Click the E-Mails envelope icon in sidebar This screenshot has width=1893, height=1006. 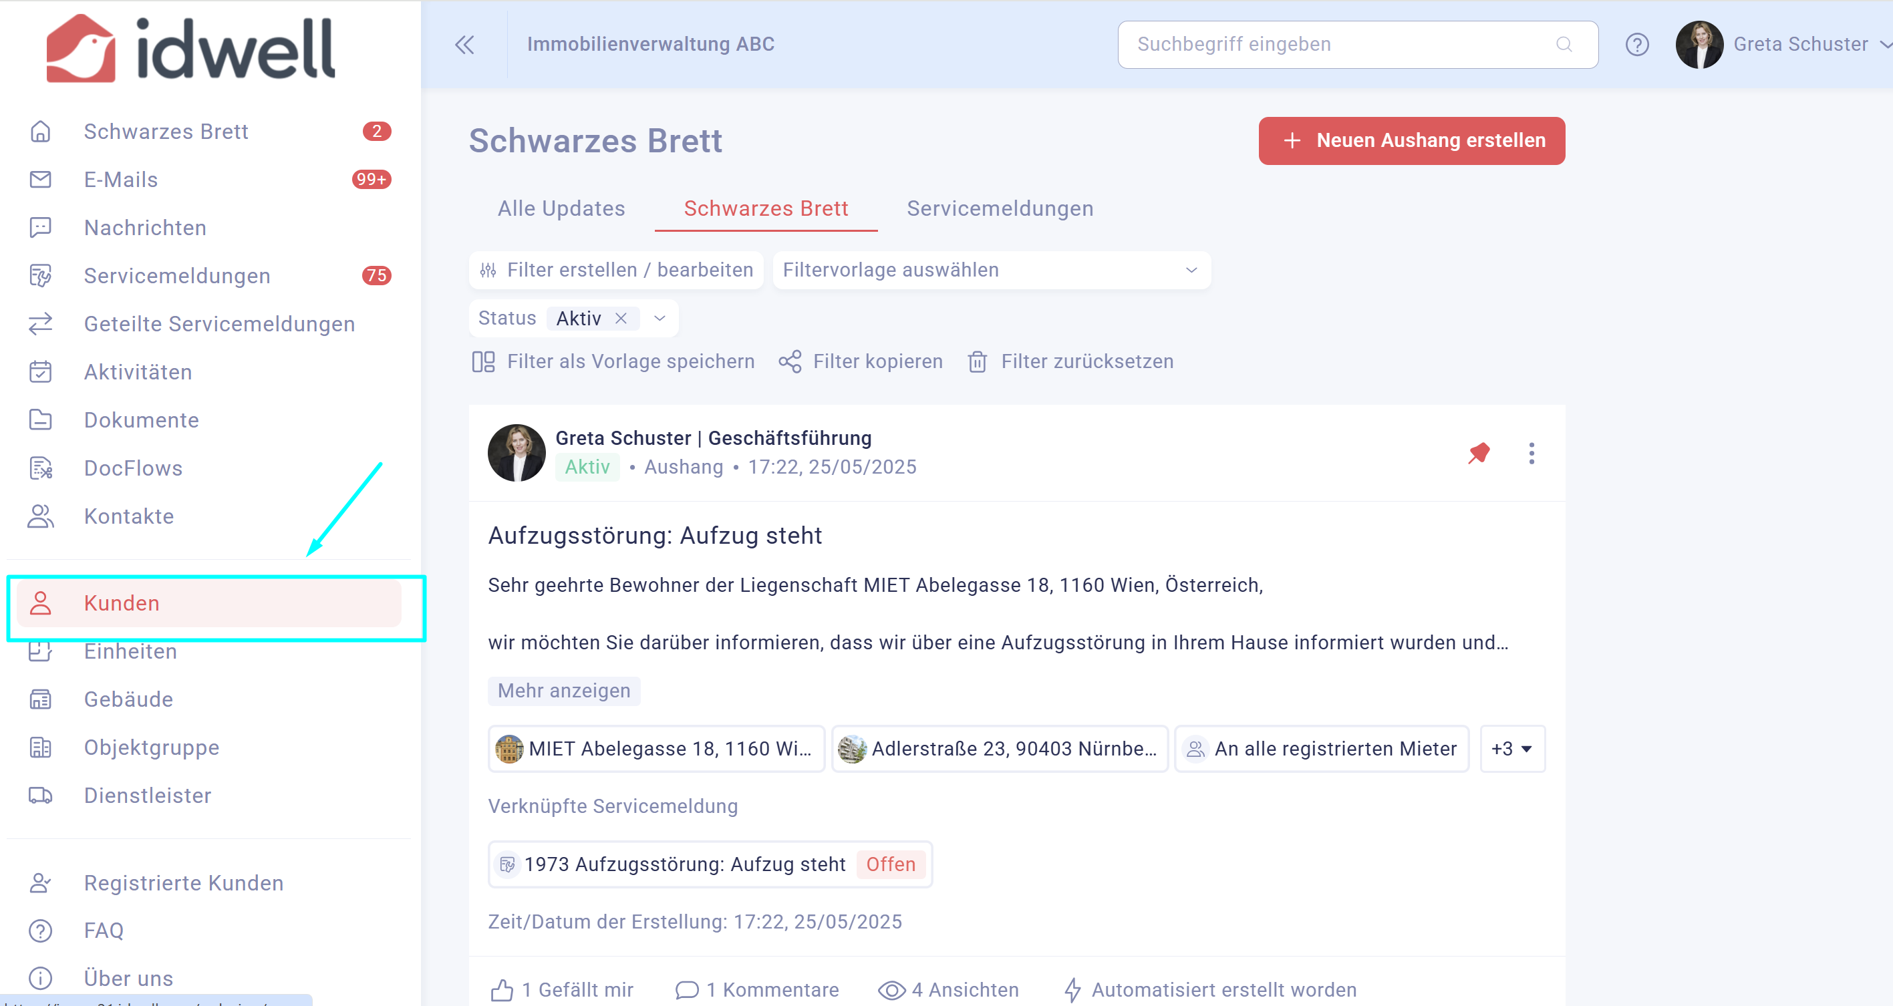tap(40, 179)
